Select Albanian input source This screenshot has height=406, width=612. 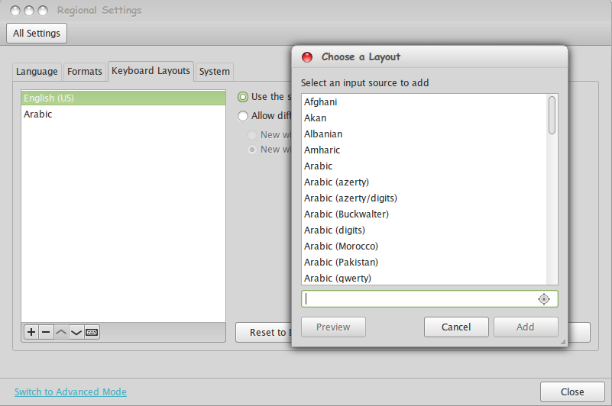424,134
